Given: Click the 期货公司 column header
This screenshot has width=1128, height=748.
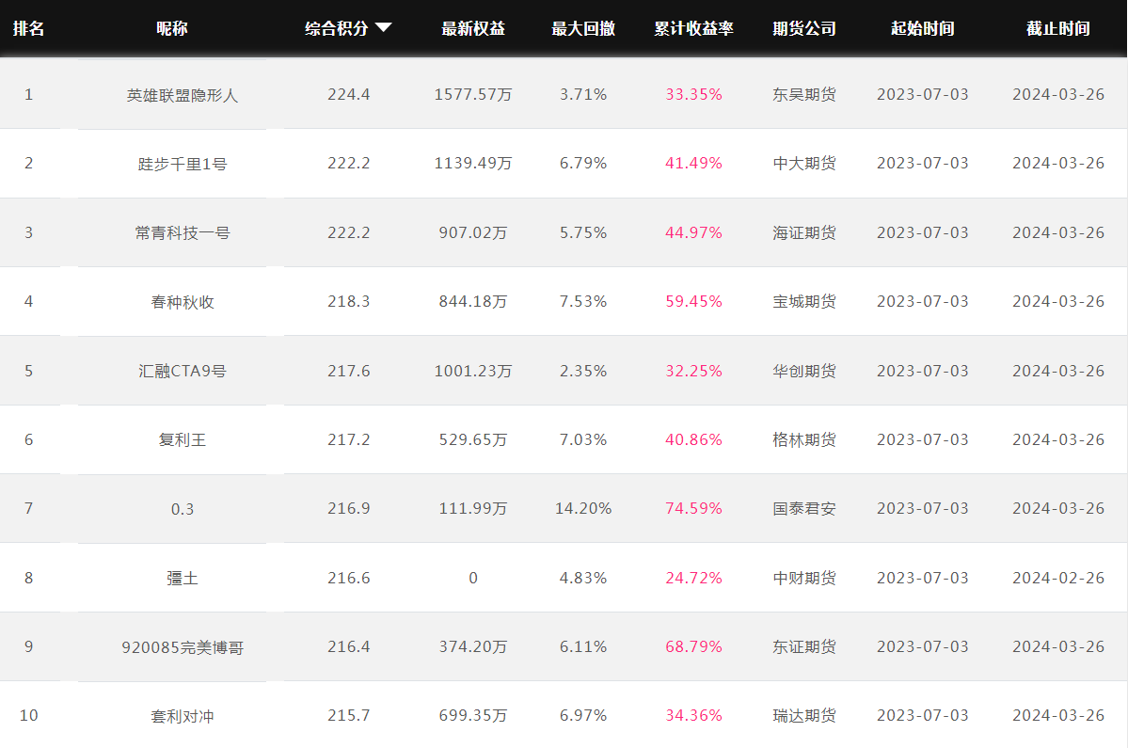Looking at the screenshot, I should coord(804,29).
